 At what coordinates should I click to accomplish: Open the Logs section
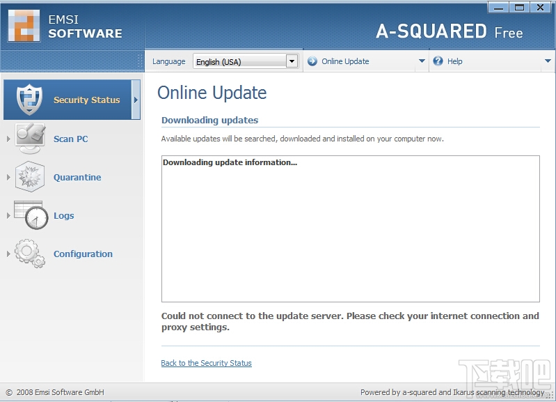click(x=64, y=215)
